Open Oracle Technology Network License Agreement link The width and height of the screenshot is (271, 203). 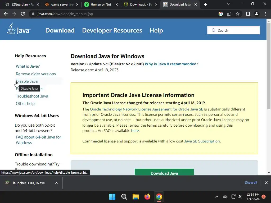pyautogui.click(x=147, y=109)
